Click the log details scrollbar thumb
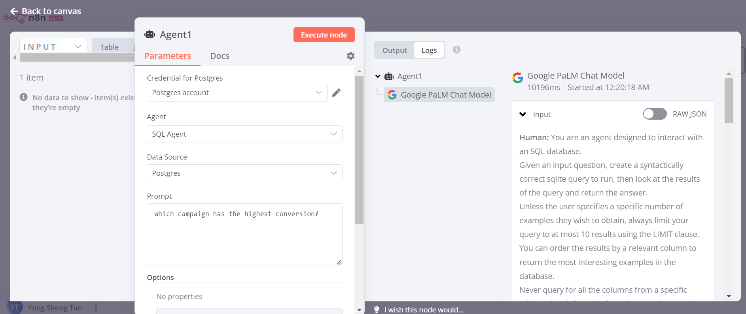Viewport: 746px width, 314px height. [x=729, y=100]
